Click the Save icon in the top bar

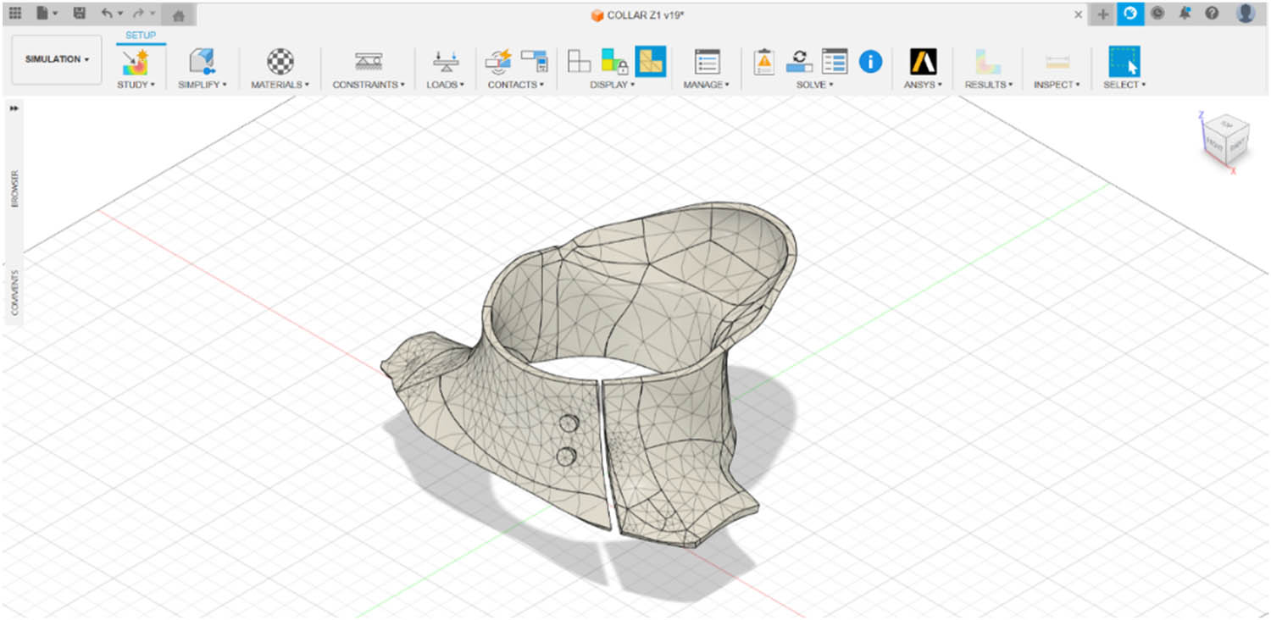78,14
